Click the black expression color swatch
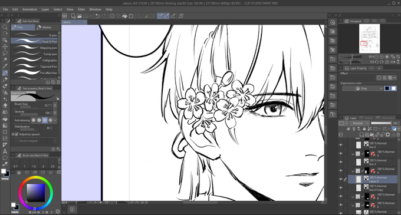 (x=387, y=88)
